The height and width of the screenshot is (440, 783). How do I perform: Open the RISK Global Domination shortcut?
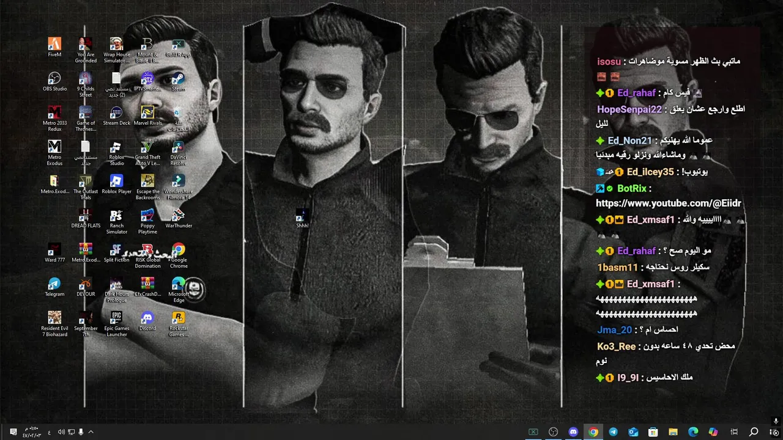pyautogui.click(x=147, y=256)
